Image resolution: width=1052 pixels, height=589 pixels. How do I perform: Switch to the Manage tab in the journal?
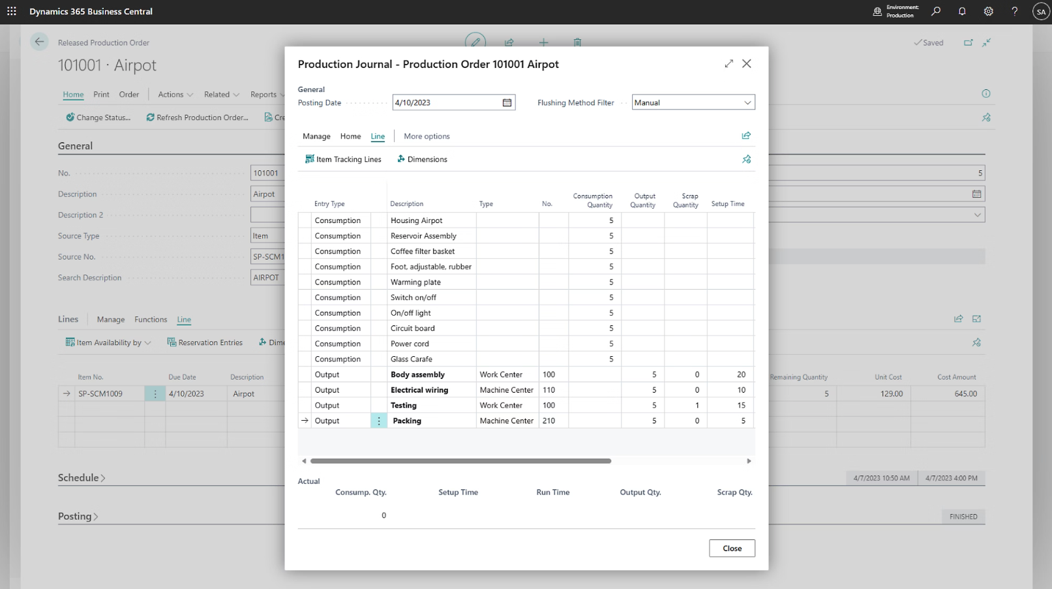316,136
